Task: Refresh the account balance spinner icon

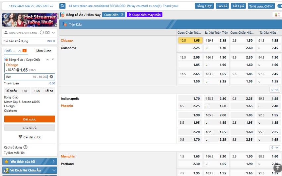Action: (x=42, y=32)
